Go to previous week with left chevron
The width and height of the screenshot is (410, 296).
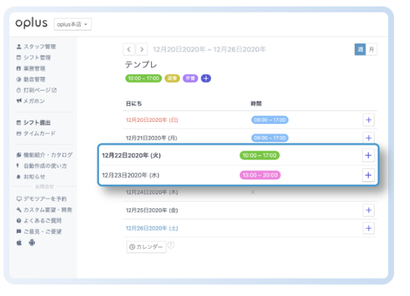click(129, 49)
